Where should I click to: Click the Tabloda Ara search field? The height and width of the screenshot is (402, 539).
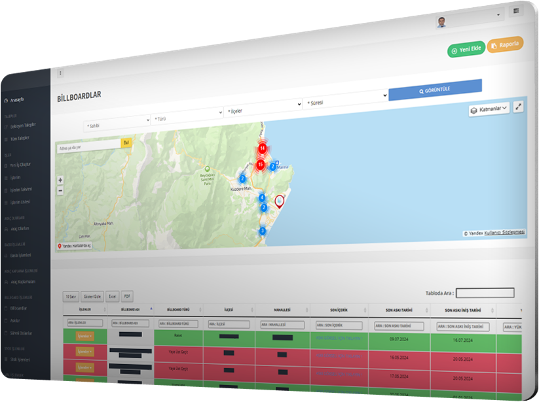click(x=485, y=293)
